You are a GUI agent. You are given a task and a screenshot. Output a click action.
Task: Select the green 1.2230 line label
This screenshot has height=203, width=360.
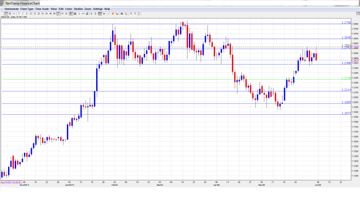(x=346, y=78)
